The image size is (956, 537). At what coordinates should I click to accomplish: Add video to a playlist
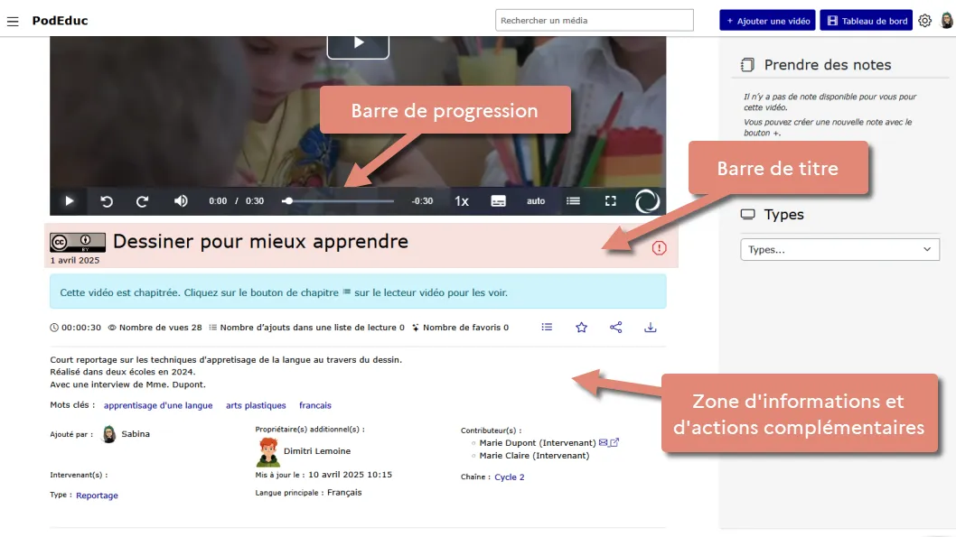click(547, 328)
